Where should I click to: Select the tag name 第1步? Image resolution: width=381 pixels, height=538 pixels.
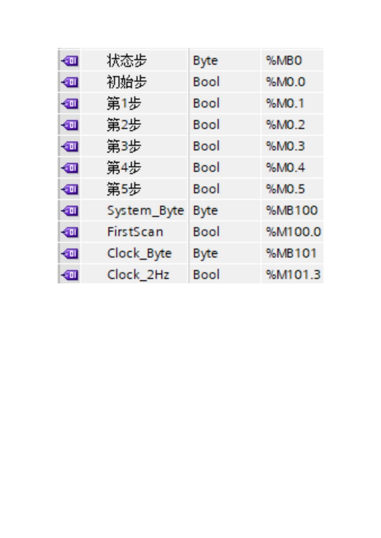click(x=124, y=104)
